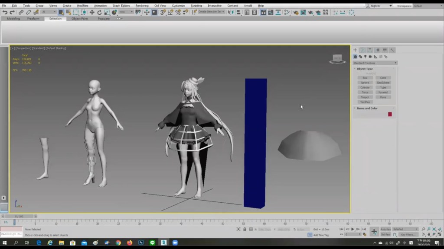Screen dimensions: 444x249
Task: Click the Mirror tool icon
Action: point(230,13)
